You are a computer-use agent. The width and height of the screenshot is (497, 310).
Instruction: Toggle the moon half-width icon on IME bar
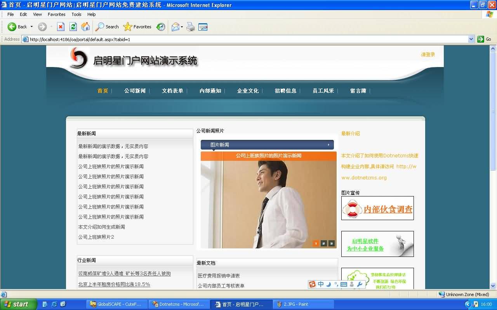pyautogui.click(x=328, y=284)
